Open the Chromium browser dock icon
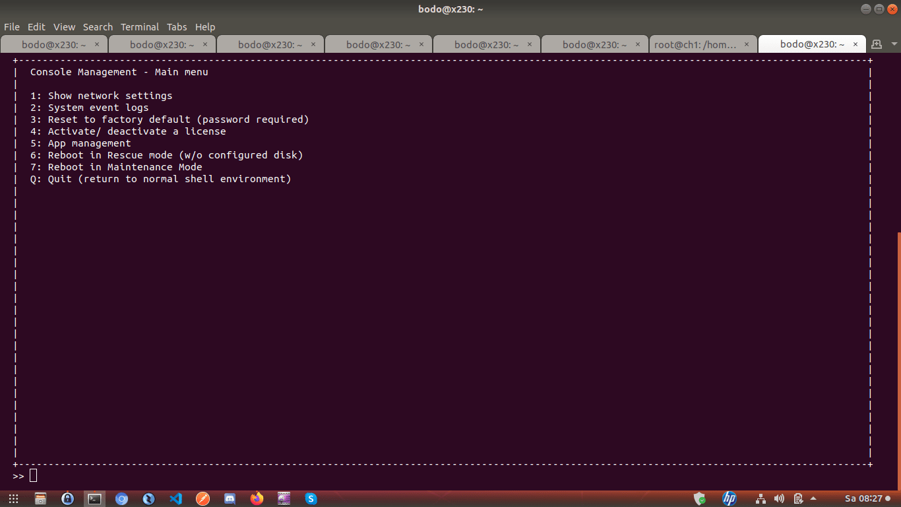The width and height of the screenshot is (901, 507). coord(121,498)
